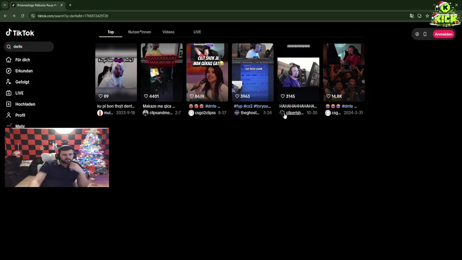The width and height of the screenshot is (462, 260).
Task: Open the csgo2clipss author profile dated 8-27
Action: point(205,113)
